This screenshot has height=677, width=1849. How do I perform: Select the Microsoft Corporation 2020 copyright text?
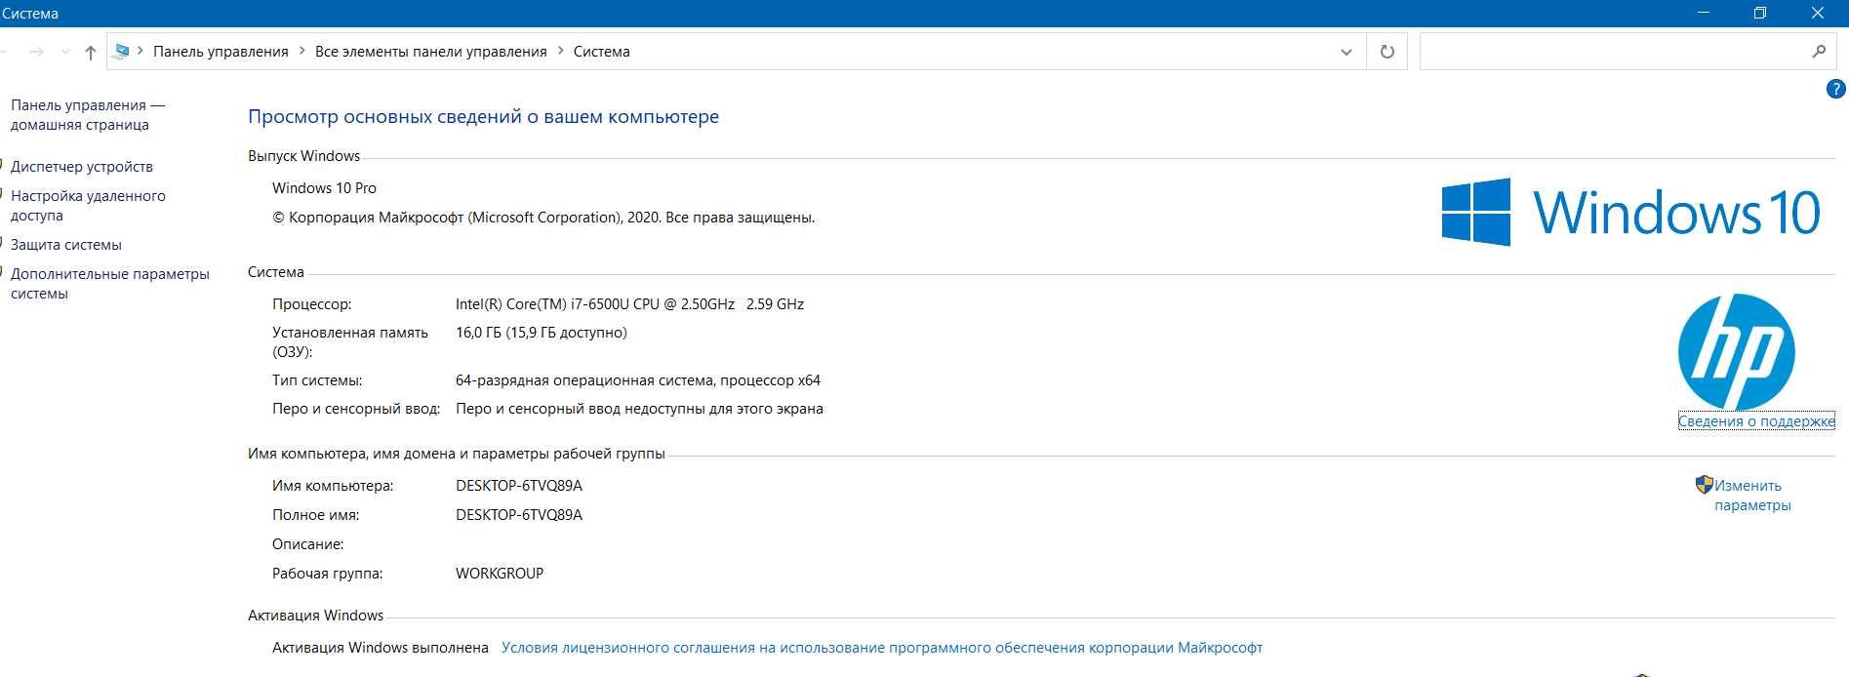tap(543, 218)
